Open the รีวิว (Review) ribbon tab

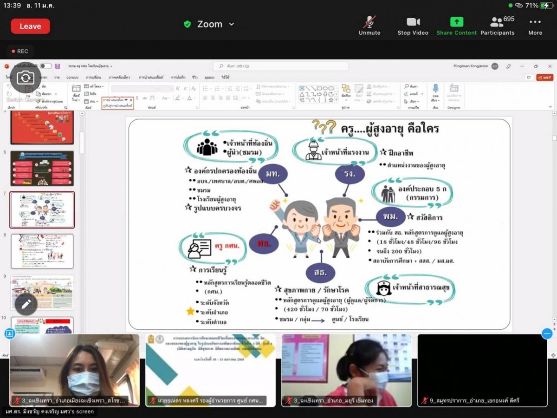(x=195, y=77)
